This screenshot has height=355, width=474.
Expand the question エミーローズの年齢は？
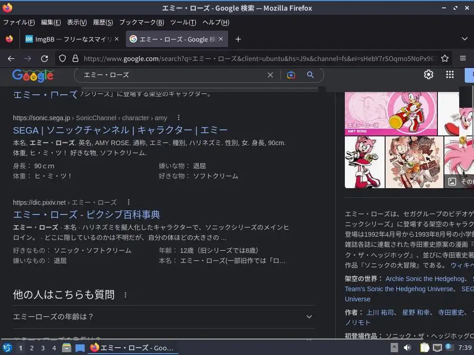coord(164,317)
